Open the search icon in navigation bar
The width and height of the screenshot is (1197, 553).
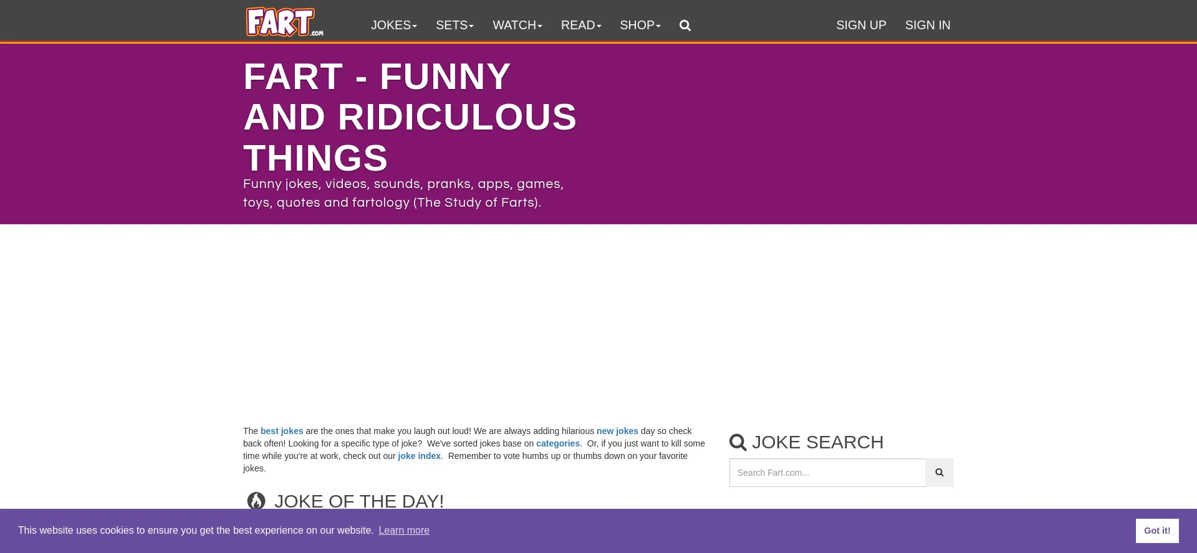(x=685, y=26)
